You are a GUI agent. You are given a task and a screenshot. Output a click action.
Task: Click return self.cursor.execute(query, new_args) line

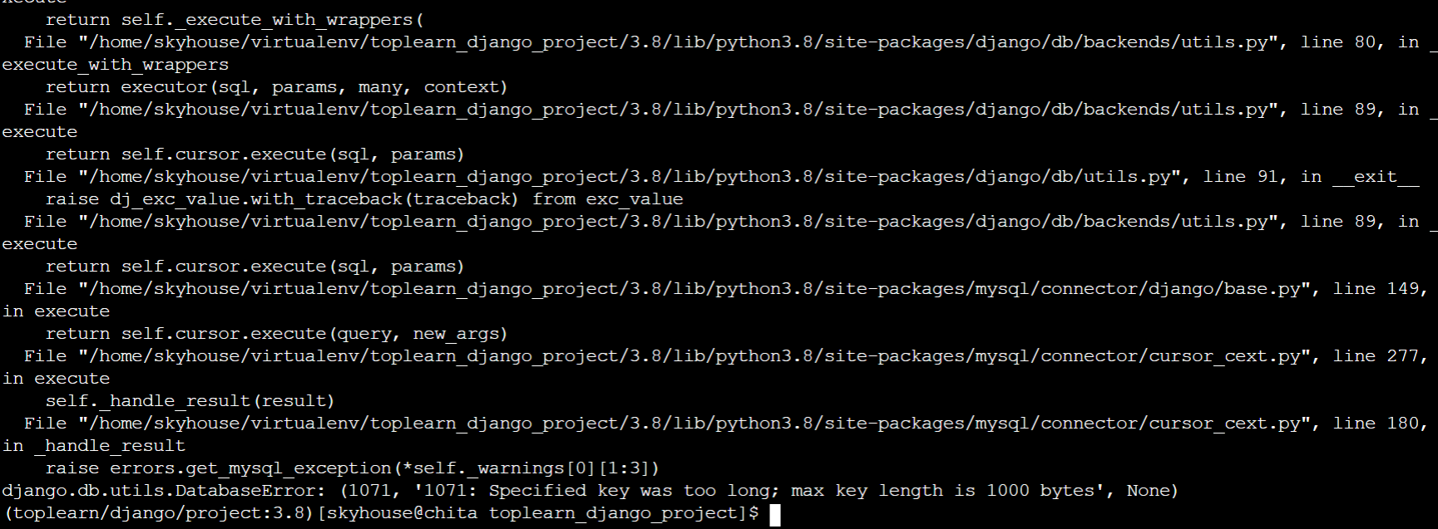(277, 334)
